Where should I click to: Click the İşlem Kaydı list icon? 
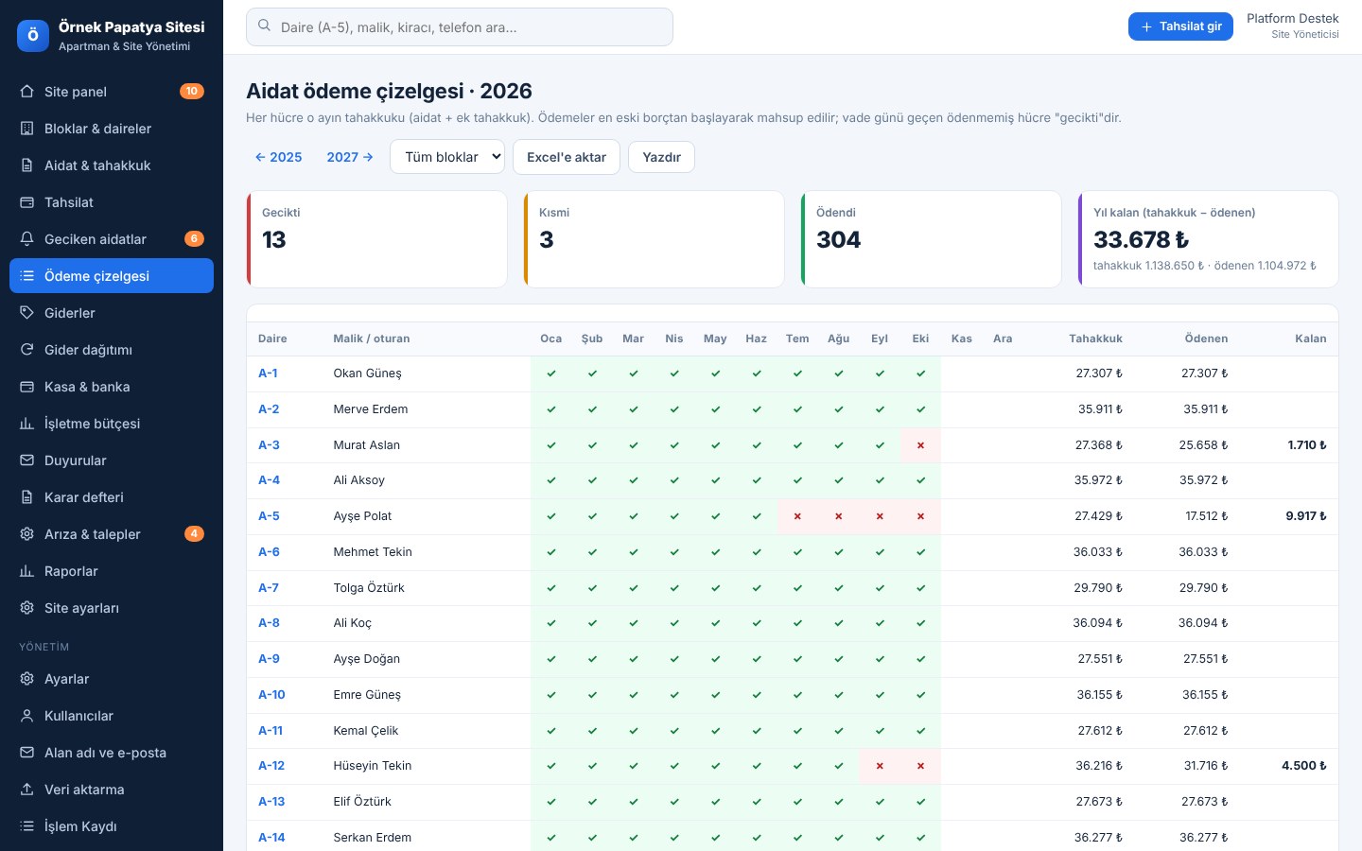pos(26,826)
